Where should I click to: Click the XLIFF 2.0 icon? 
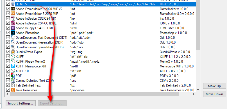point(13,71)
